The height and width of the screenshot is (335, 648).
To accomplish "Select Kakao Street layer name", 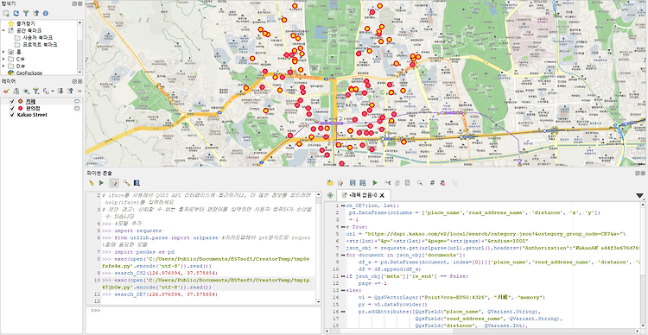I will [32, 115].
